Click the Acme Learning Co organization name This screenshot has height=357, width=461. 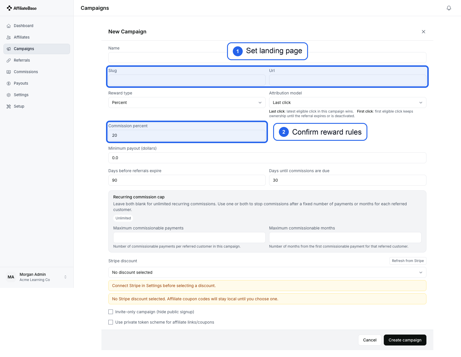[35, 280]
